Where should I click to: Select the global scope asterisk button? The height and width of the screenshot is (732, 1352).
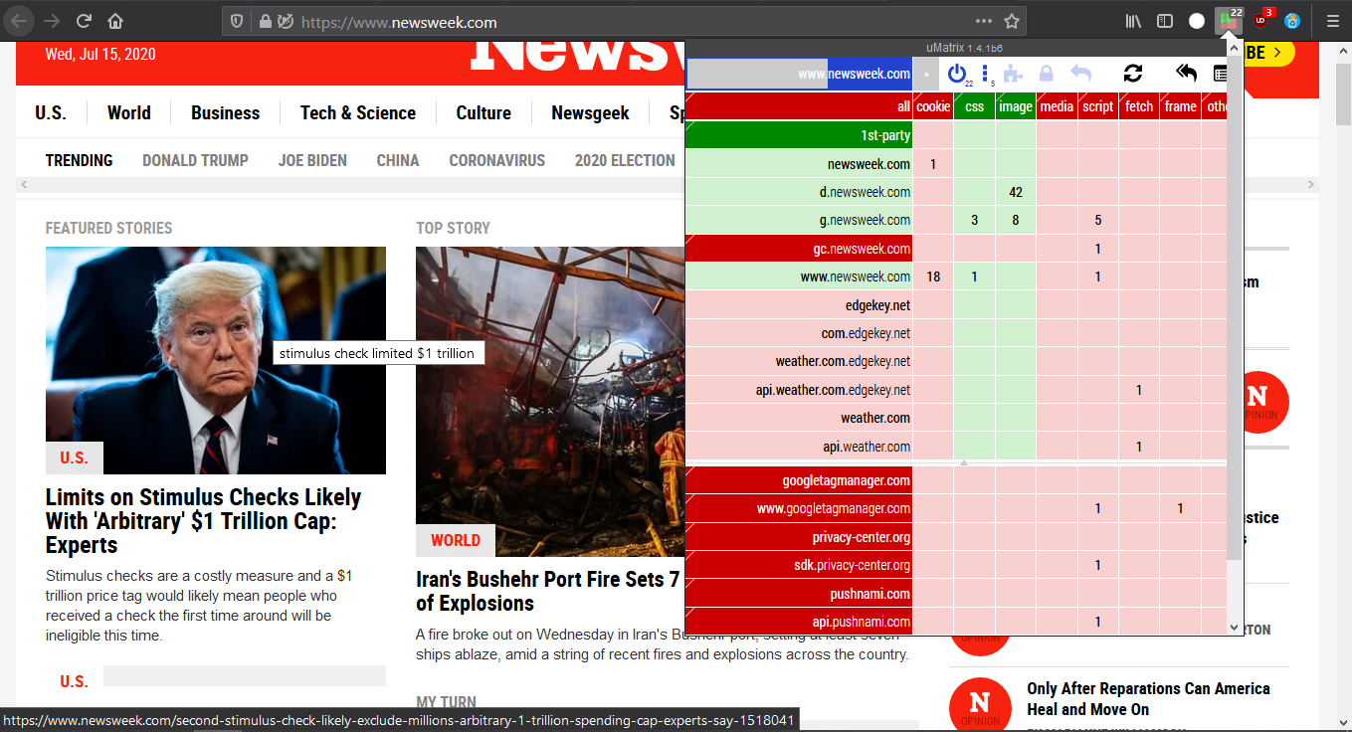(x=926, y=74)
